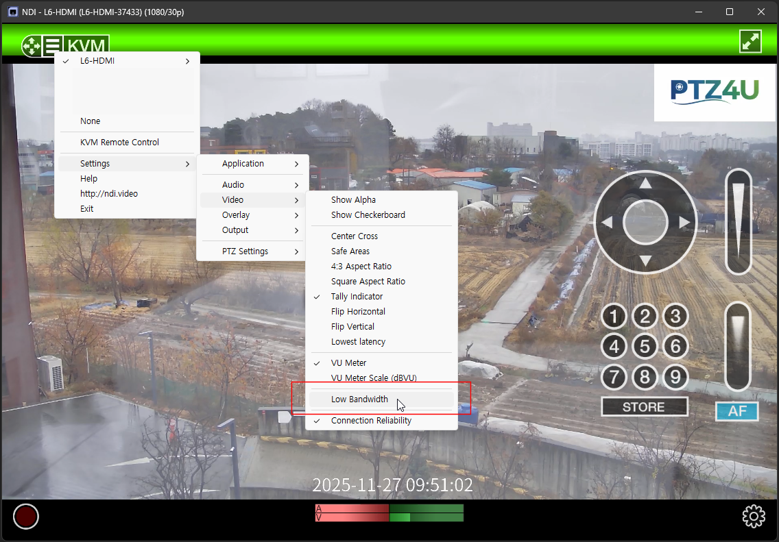Click the move/pan arrows icon in header

32,46
